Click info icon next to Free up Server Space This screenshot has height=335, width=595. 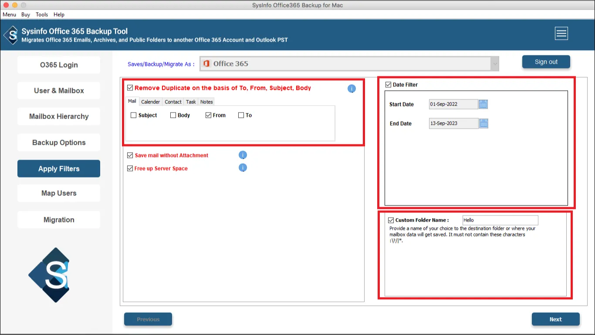pos(243,168)
